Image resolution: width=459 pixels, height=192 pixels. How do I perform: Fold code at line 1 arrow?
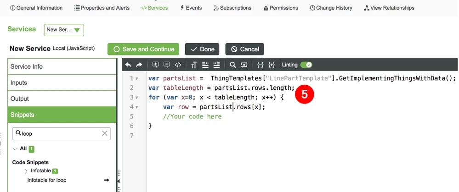137,78
